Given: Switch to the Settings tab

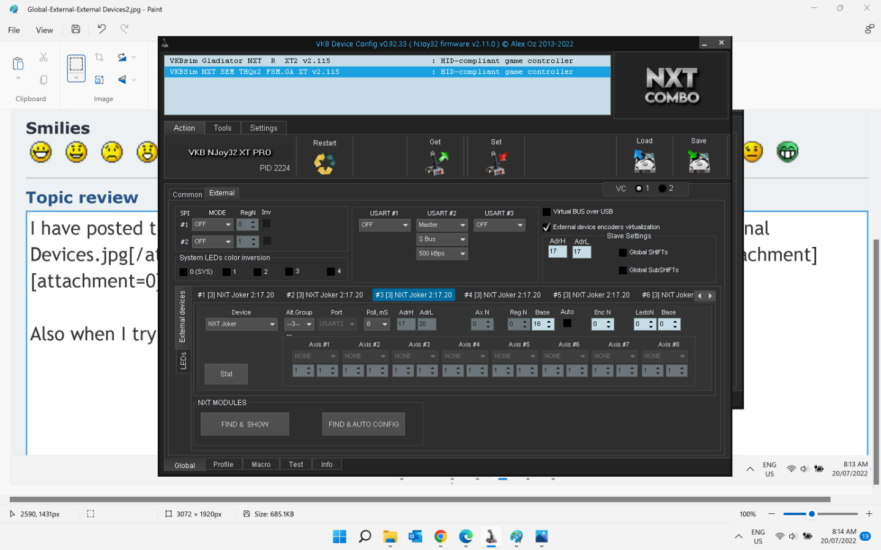Looking at the screenshot, I should click(x=264, y=128).
